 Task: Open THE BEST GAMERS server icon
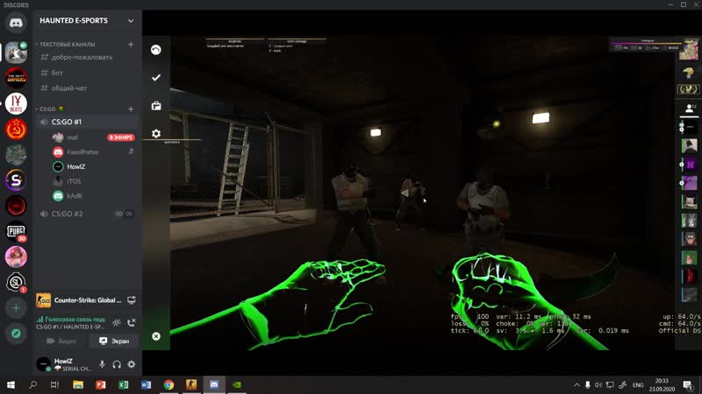16,78
